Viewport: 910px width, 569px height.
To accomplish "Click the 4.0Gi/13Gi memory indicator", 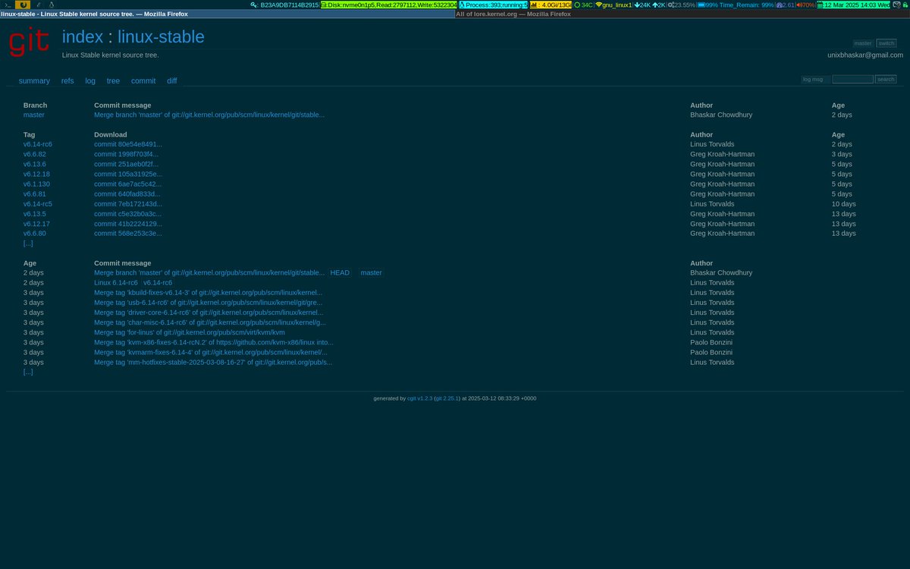I will 550,5.
